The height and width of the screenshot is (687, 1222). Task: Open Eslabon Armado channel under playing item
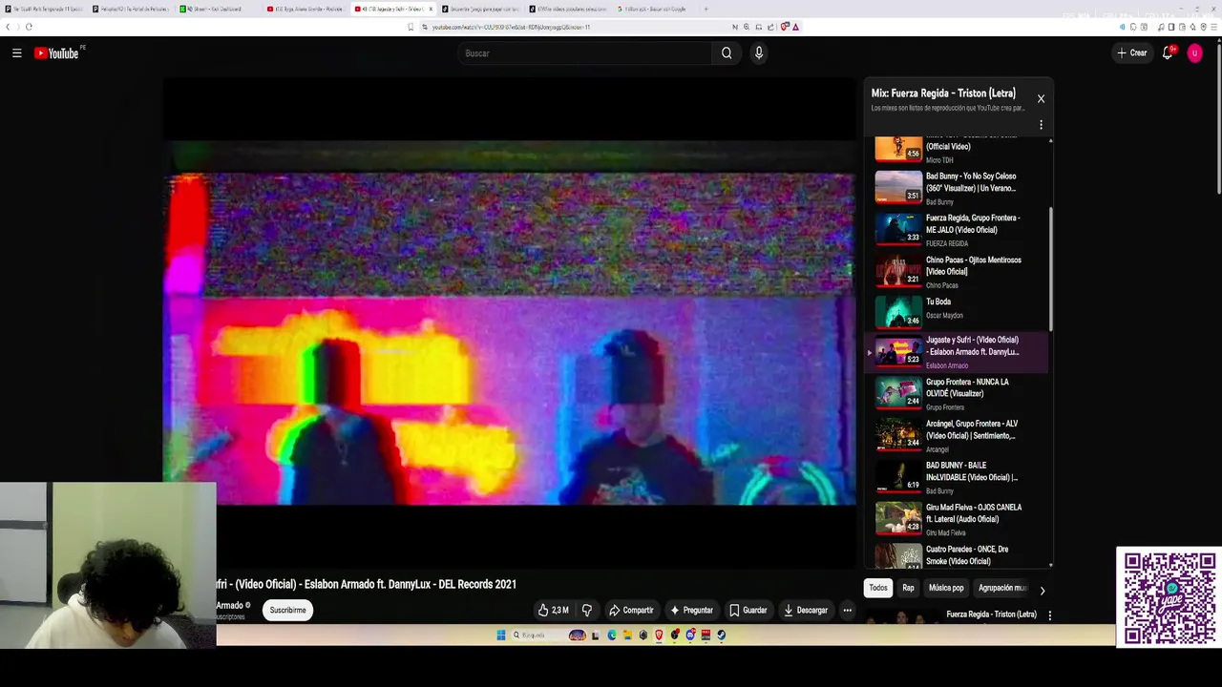point(946,365)
